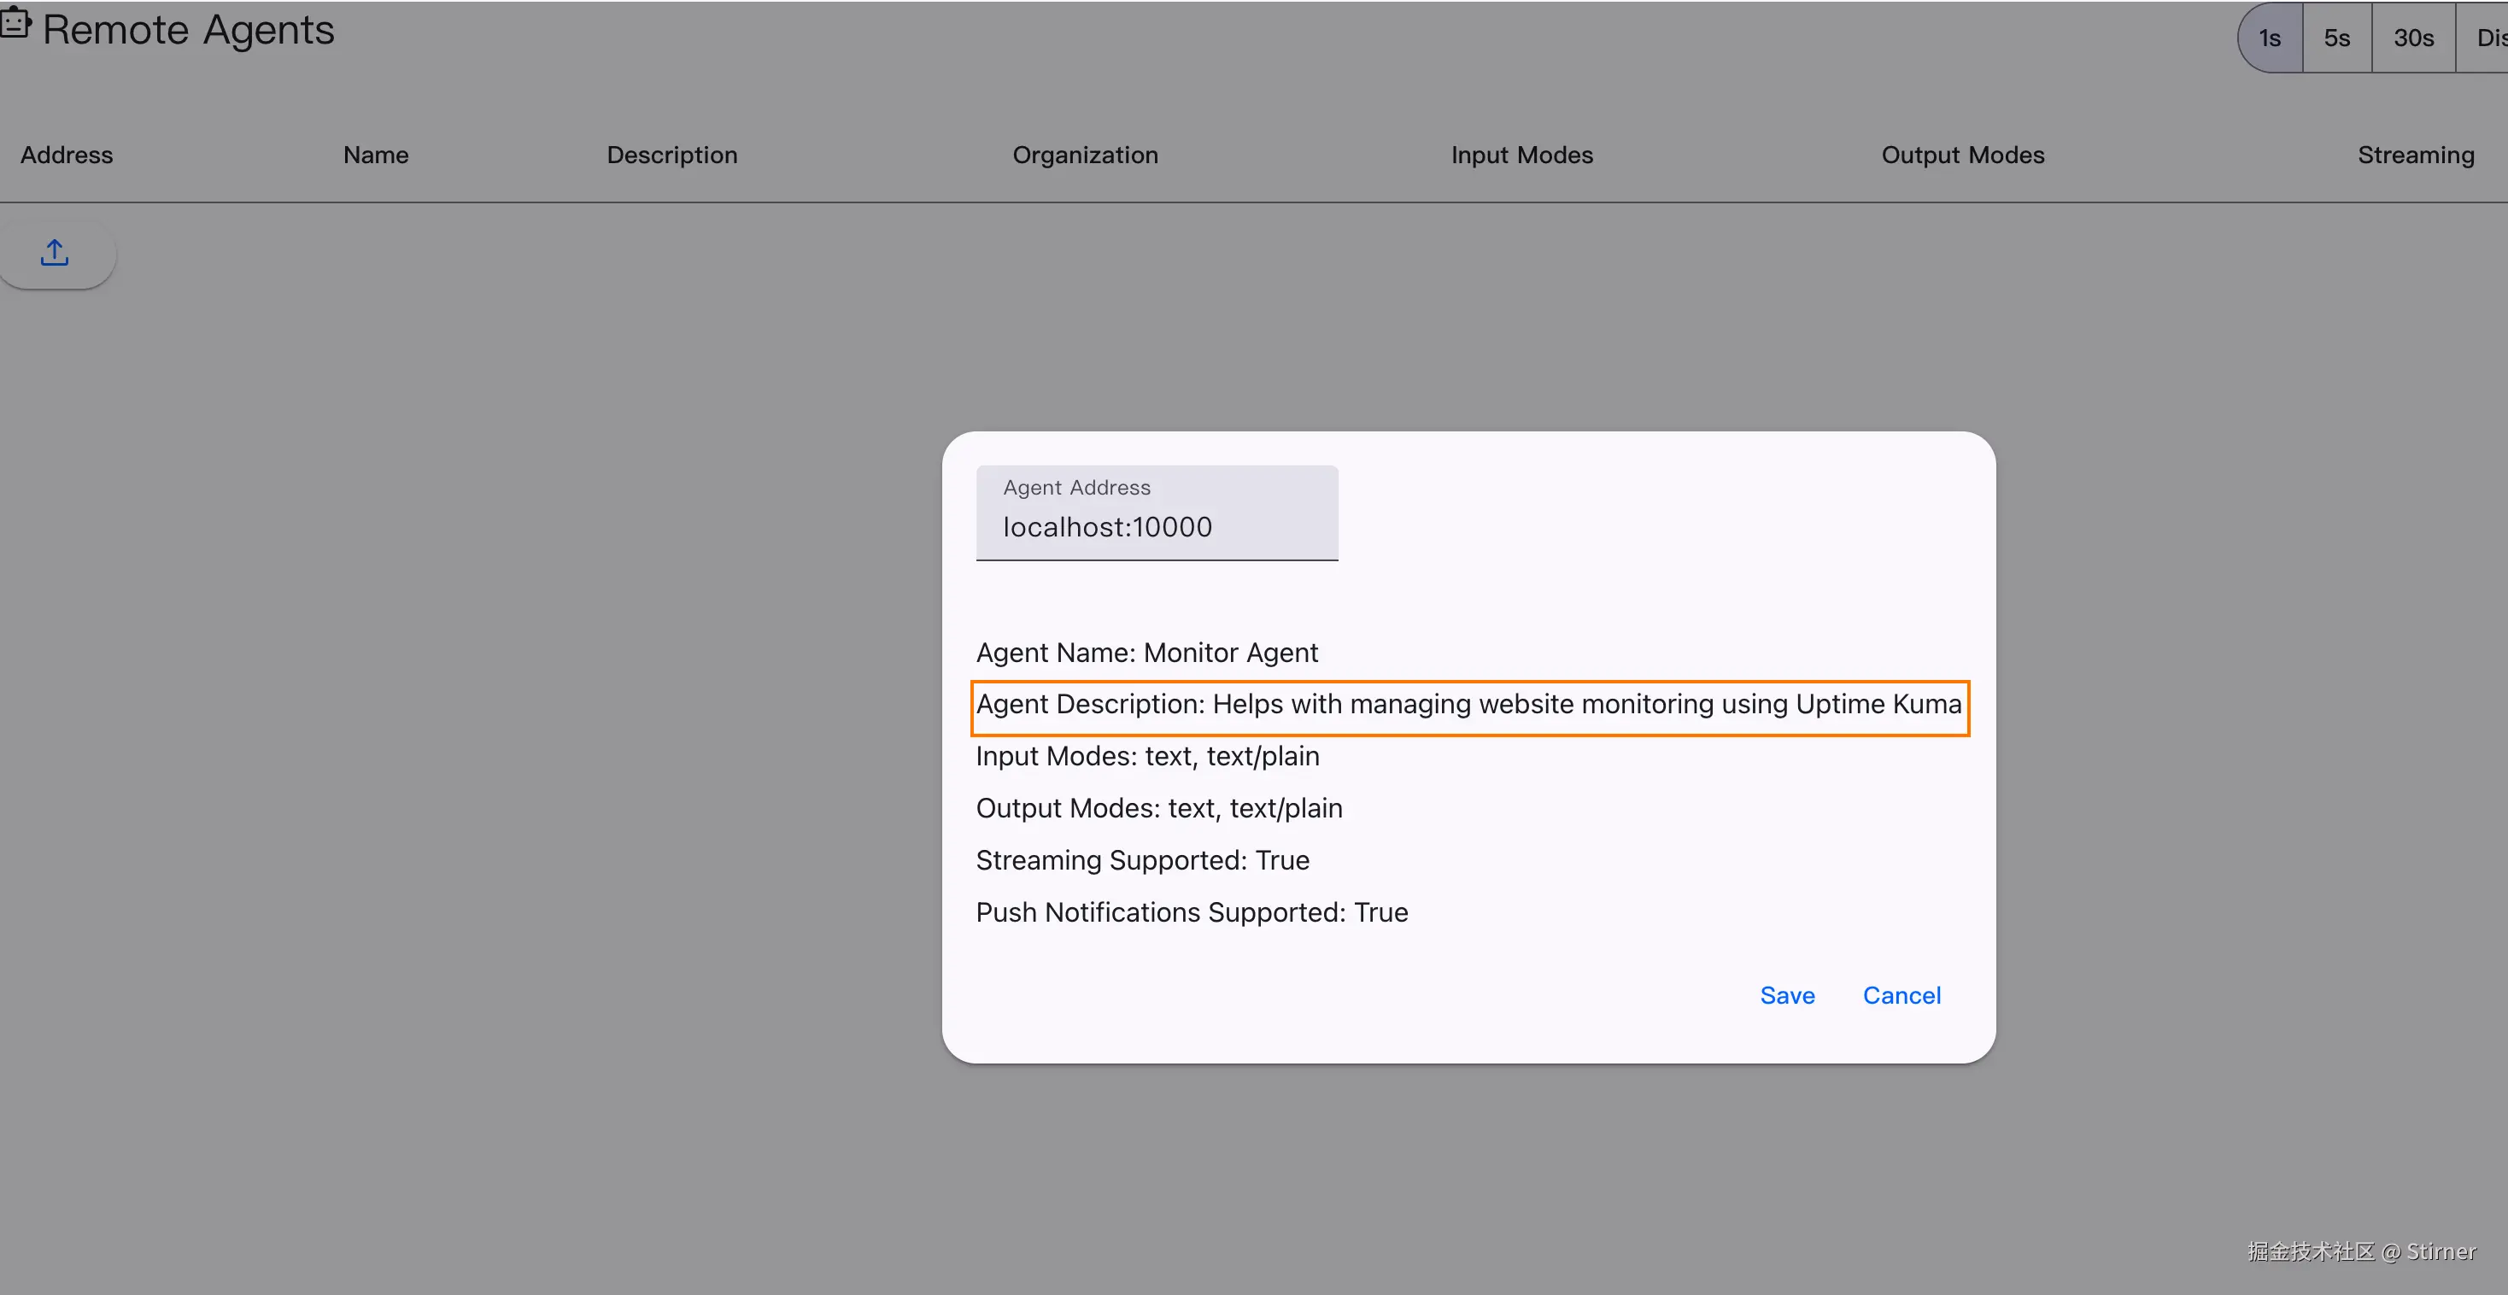Click the Agent Description line
Screen dimensions: 2508x1295
pyautogui.click(x=1469, y=705)
